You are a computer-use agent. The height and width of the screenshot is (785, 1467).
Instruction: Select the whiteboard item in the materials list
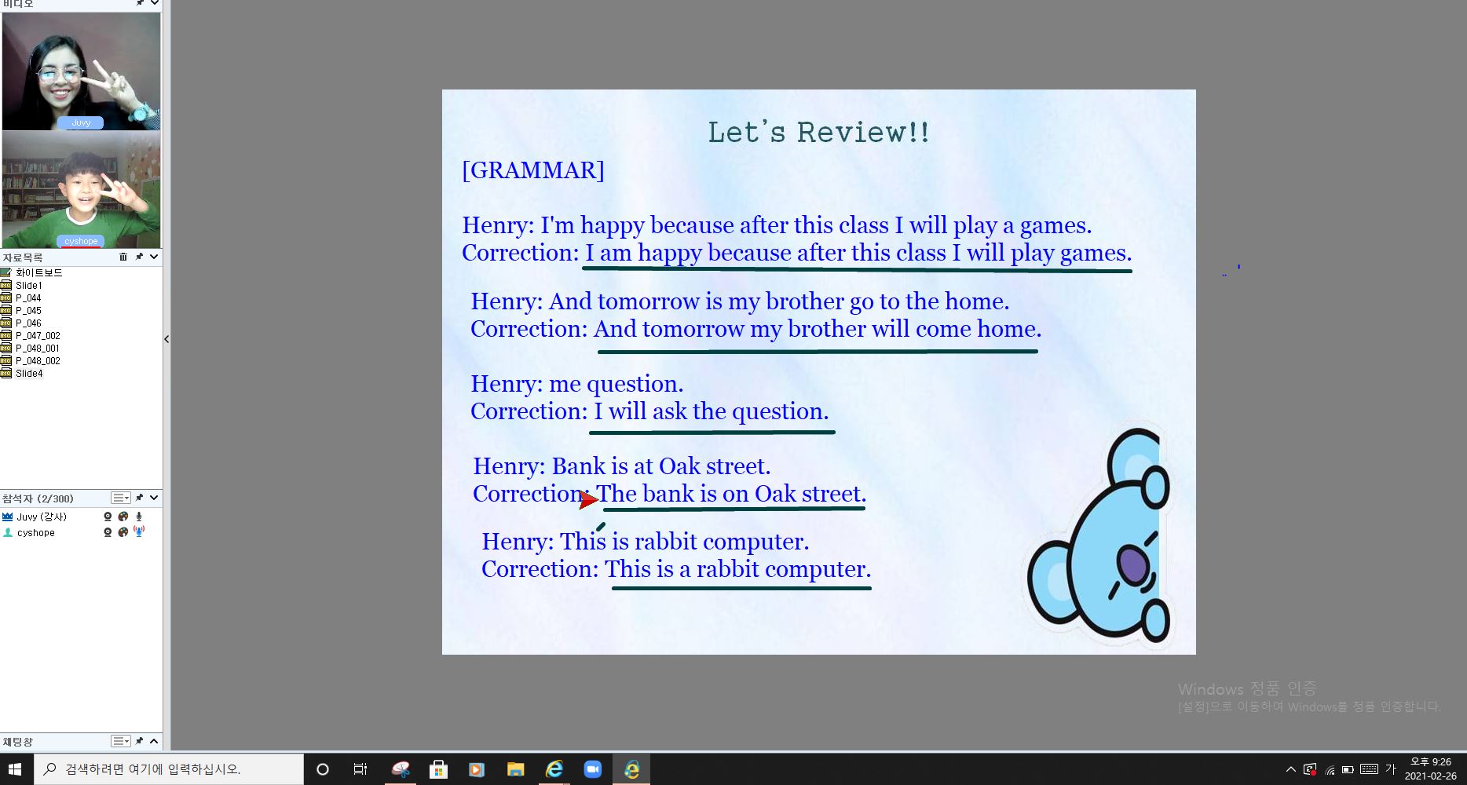[38, 272]
